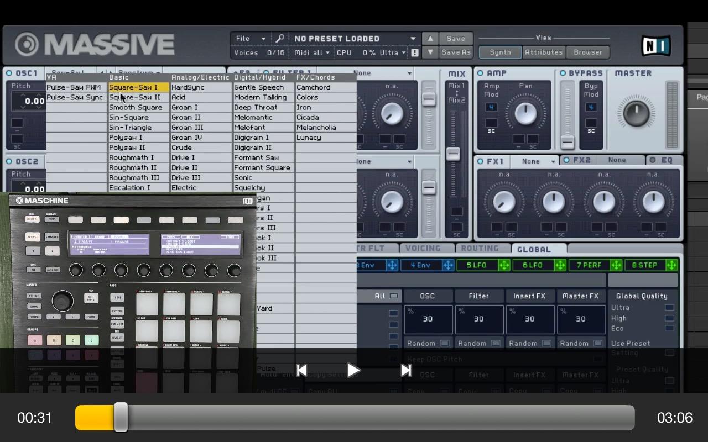Enable the Ultra global quality checkbox
Viewport: 708px width, 442px height.
pos(669,308)
